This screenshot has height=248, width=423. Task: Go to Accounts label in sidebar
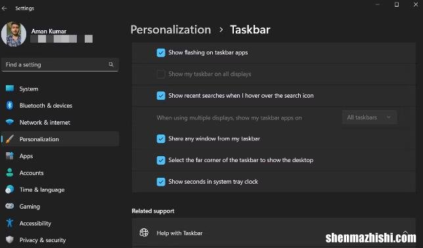click(x=32, y=173)
